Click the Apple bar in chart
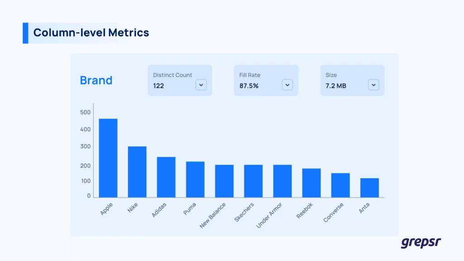Screen dimensions: 464x261 point(108,158)
